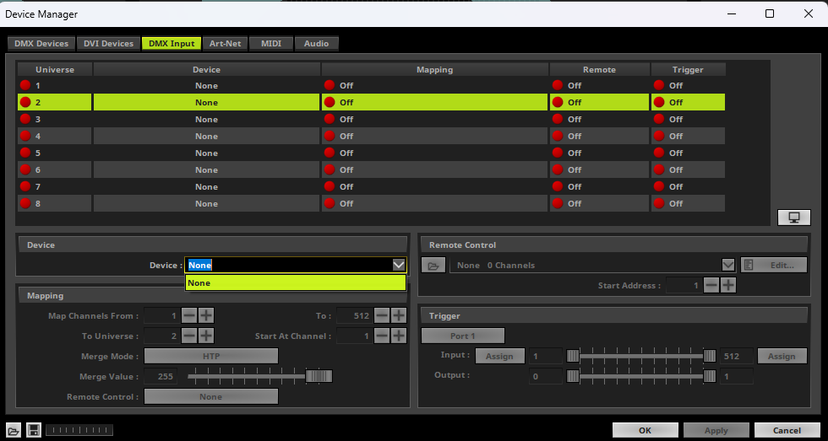Image resolution: width=828 pixels, height=441 pixels.
Task: Click the open folder icon at bottom left
Action: click(x=14, y=430)
